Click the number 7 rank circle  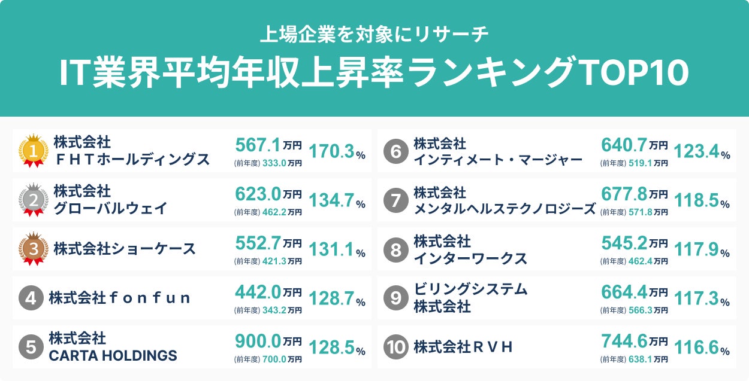tap(395, 200)
